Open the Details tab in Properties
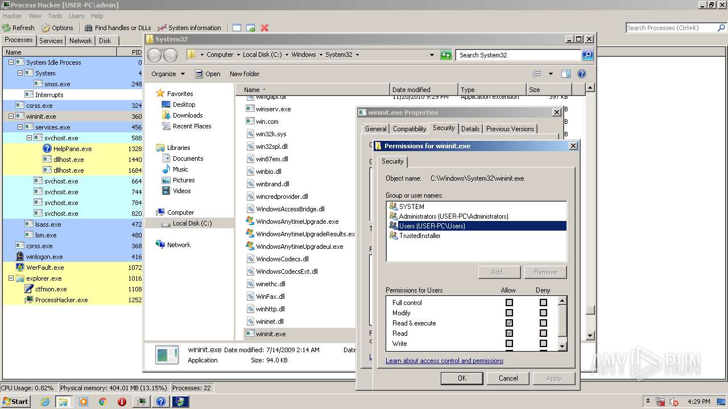 470,129
